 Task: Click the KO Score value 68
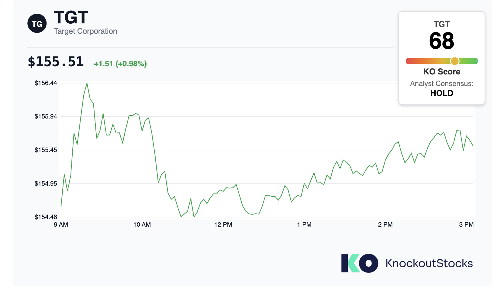tap(442, 41)
